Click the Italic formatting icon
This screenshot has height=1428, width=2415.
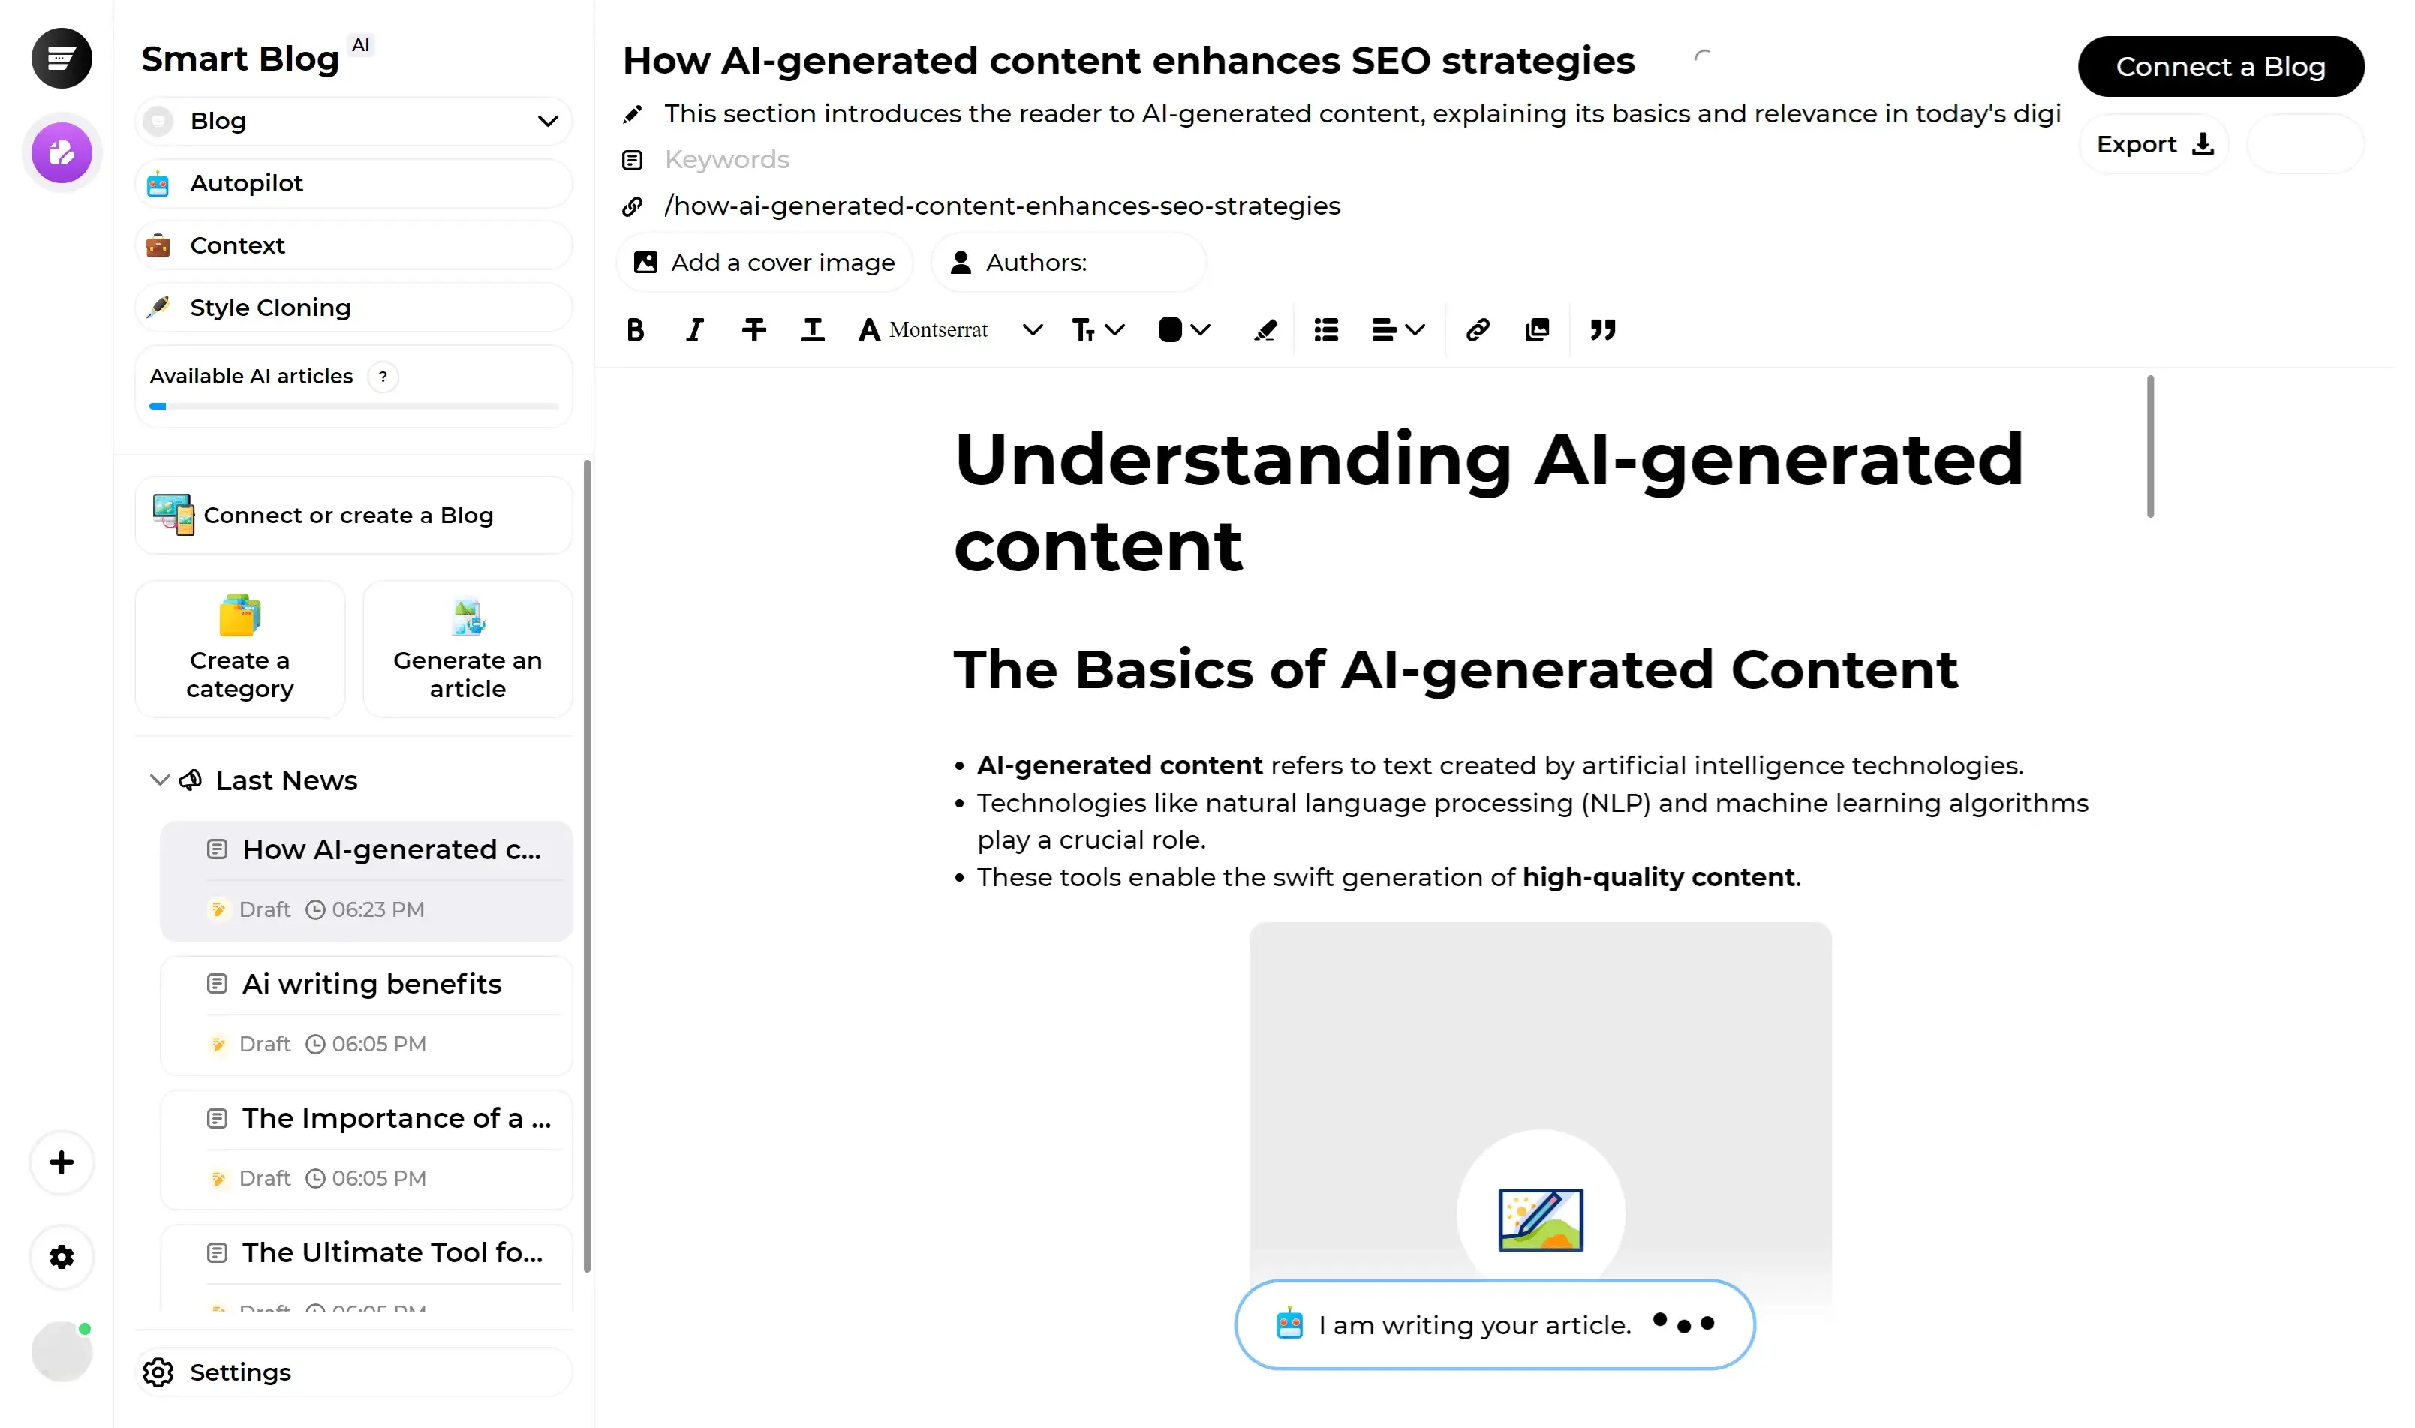coord(693,330)
